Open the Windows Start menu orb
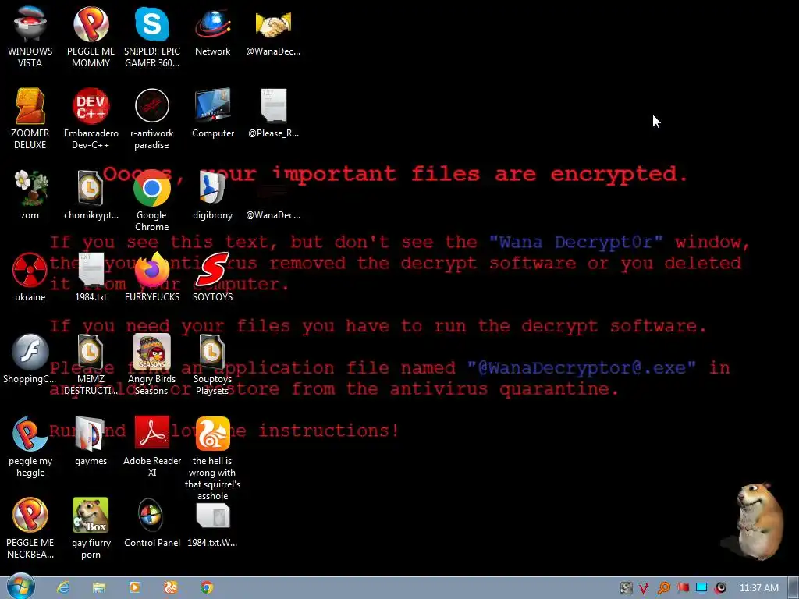Screen dimensions: 799x599 pyautogui.click(x=21, y=587)
